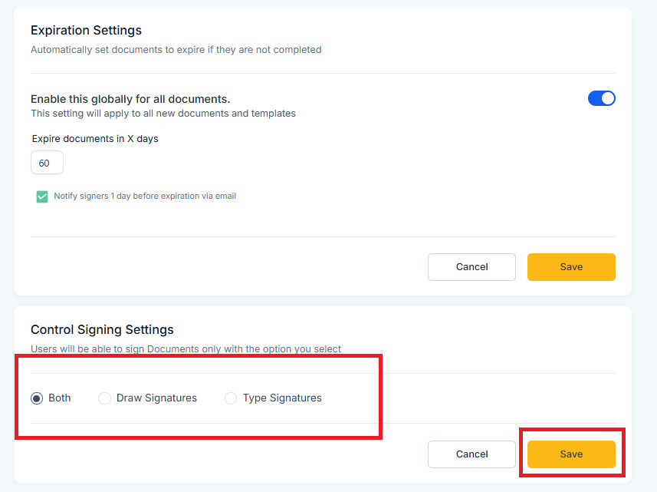Image resolution: width=657 pixels, height=492 pixels.
Task: Click the 'Type Signatures' label text
Action: (282, 398)
